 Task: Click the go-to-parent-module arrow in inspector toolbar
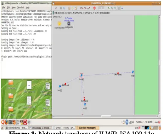point(56,8)
